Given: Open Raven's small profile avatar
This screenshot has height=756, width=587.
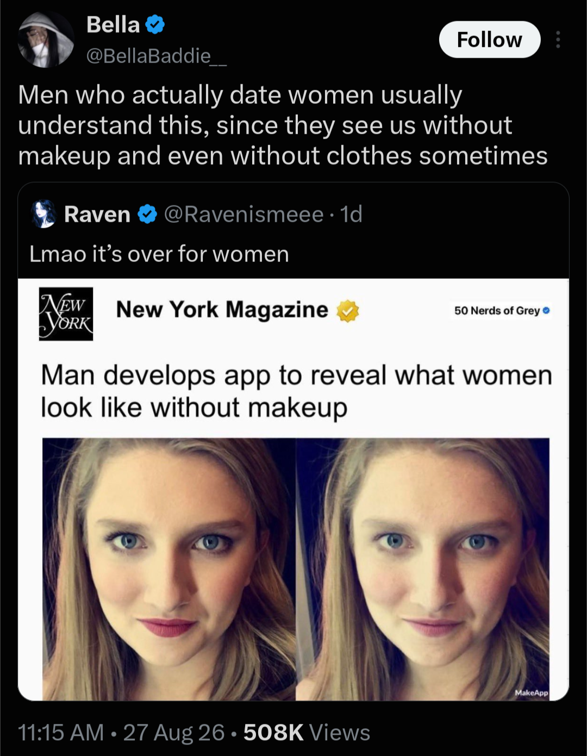Looking at the screenshot, I should pyautogui.click(x=44, y=214).
